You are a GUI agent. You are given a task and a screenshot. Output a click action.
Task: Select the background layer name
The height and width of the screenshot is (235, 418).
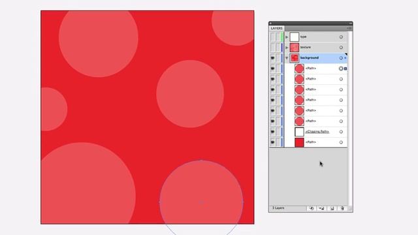coord(309,57)
